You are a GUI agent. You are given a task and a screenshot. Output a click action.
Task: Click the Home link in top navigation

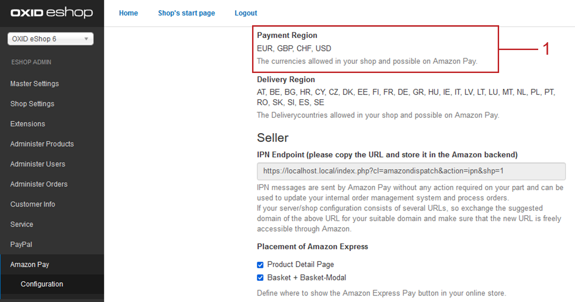click(x=128, y=13)
